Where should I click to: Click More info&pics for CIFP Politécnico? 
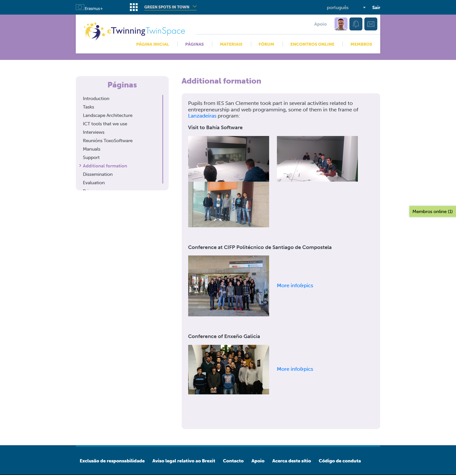click(x=295, y=286)
